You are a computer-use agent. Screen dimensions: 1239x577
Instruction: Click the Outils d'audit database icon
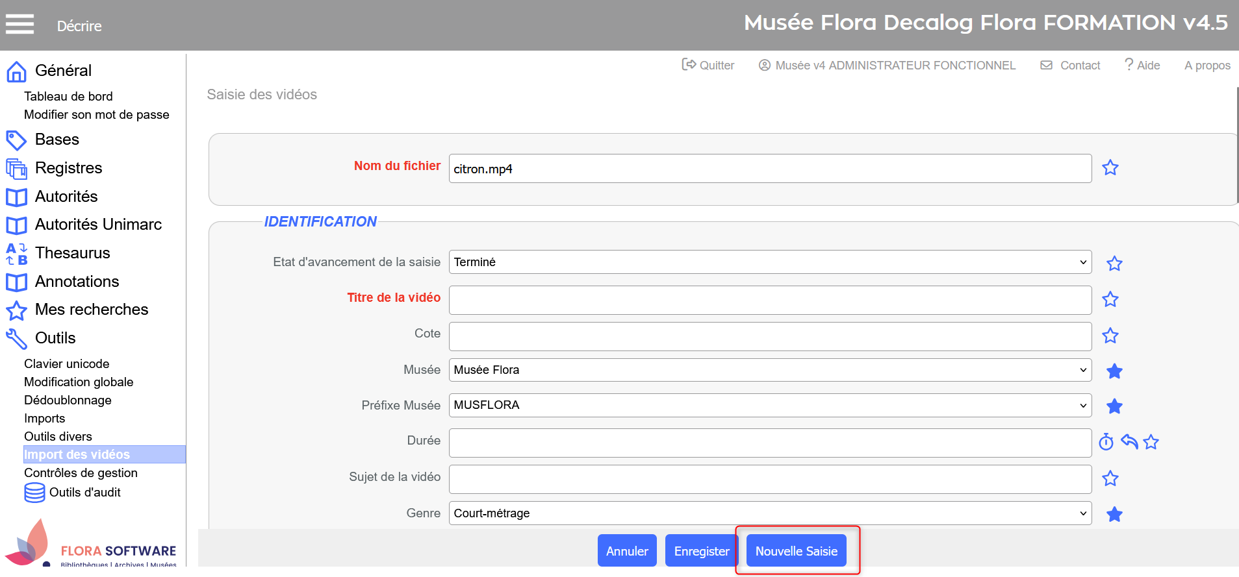coord(34,493)
